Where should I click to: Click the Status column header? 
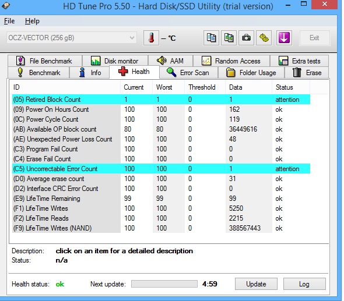pos(291,87)
